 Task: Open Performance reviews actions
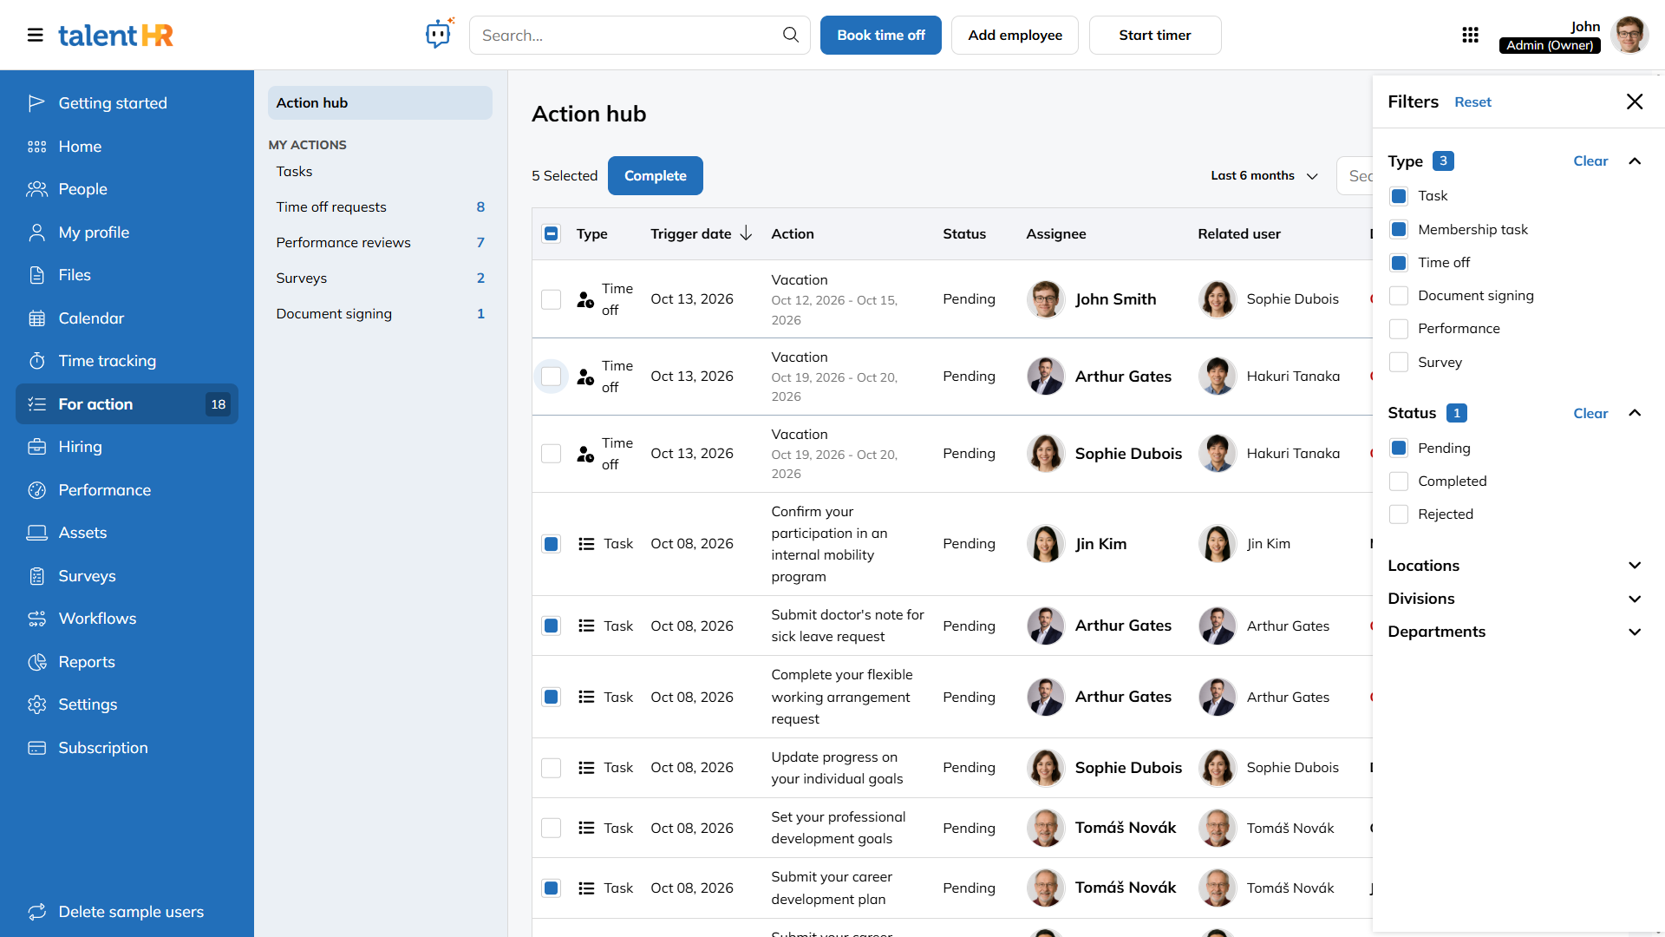tap(380, 243)
